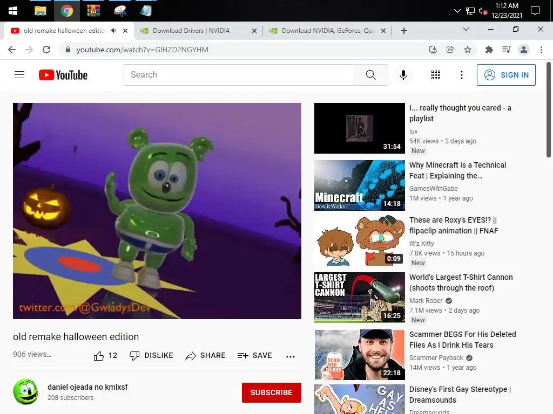553x414 pixels.
Task: Open YouTube settings three-dot menu
Action: [x=461, y=74]
